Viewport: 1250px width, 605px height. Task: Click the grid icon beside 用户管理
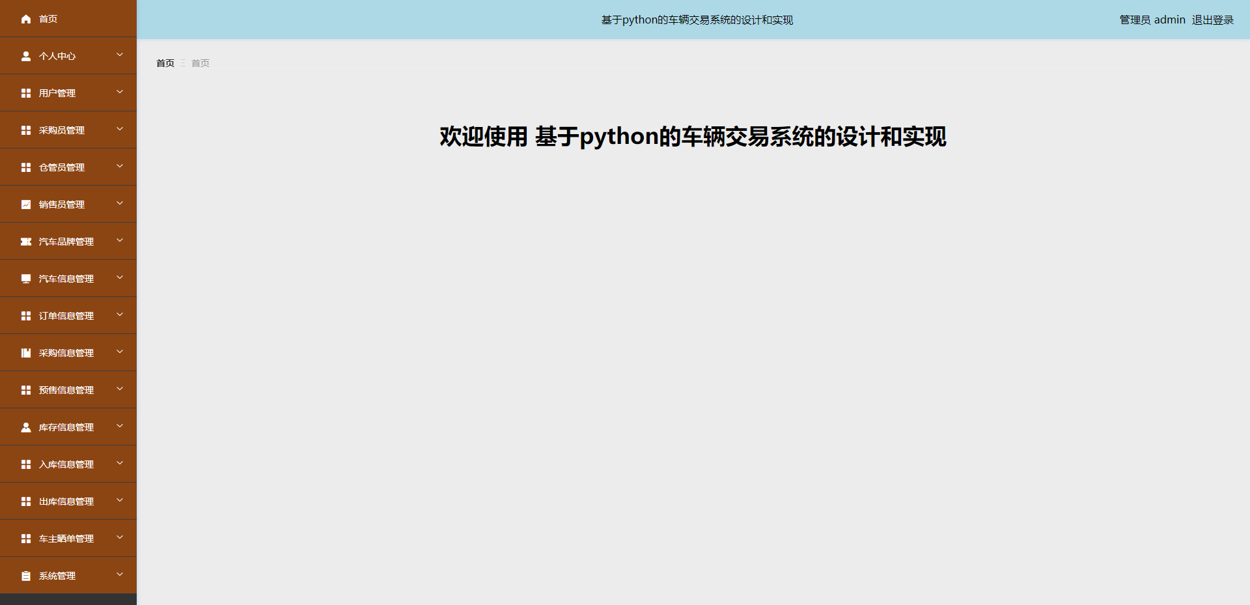pyautogui.click(x=26, y=93)
